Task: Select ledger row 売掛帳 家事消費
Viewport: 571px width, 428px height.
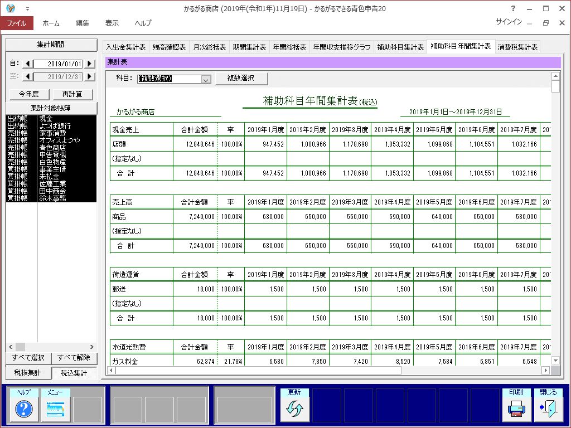Action: [x=51, y=133]
